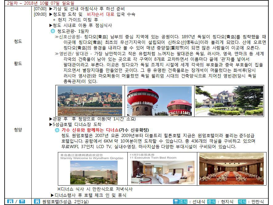Click the 만찬식 dinner value
The height and width of the screenshot is (205, 273).
[258, 202]
